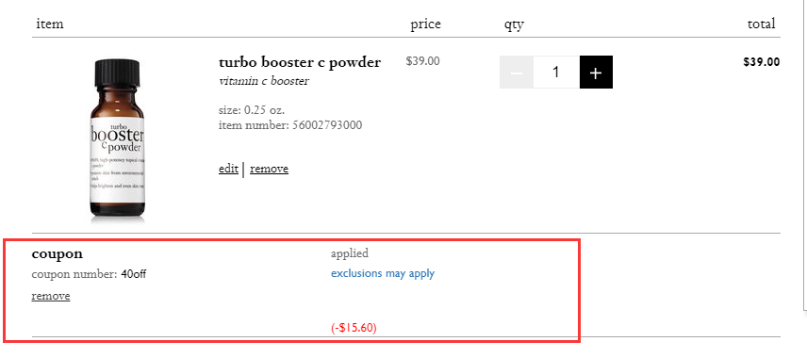This screenshot has height=358, width=807.
Task: Open the turbo booster c powder title
Action: tap(300, 62)
